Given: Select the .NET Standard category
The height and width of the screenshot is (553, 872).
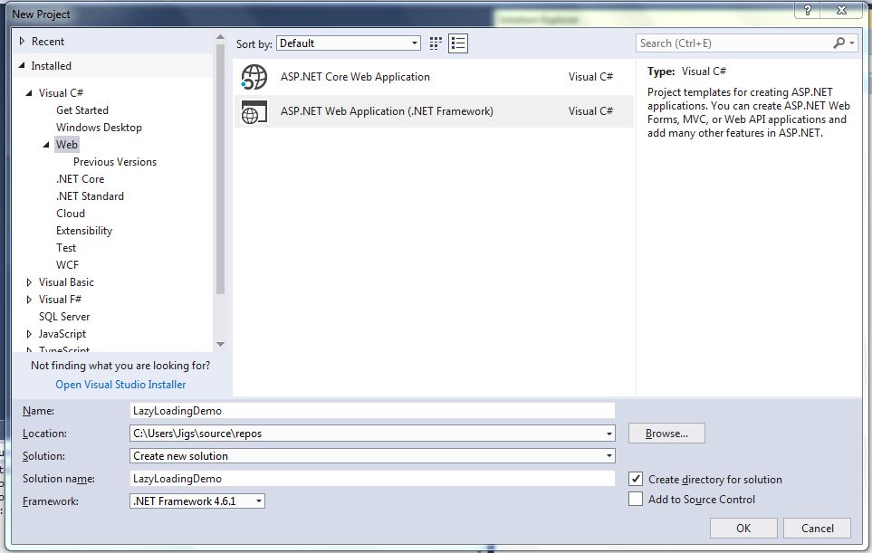Looking at the screenshot, I should point(90,196).
